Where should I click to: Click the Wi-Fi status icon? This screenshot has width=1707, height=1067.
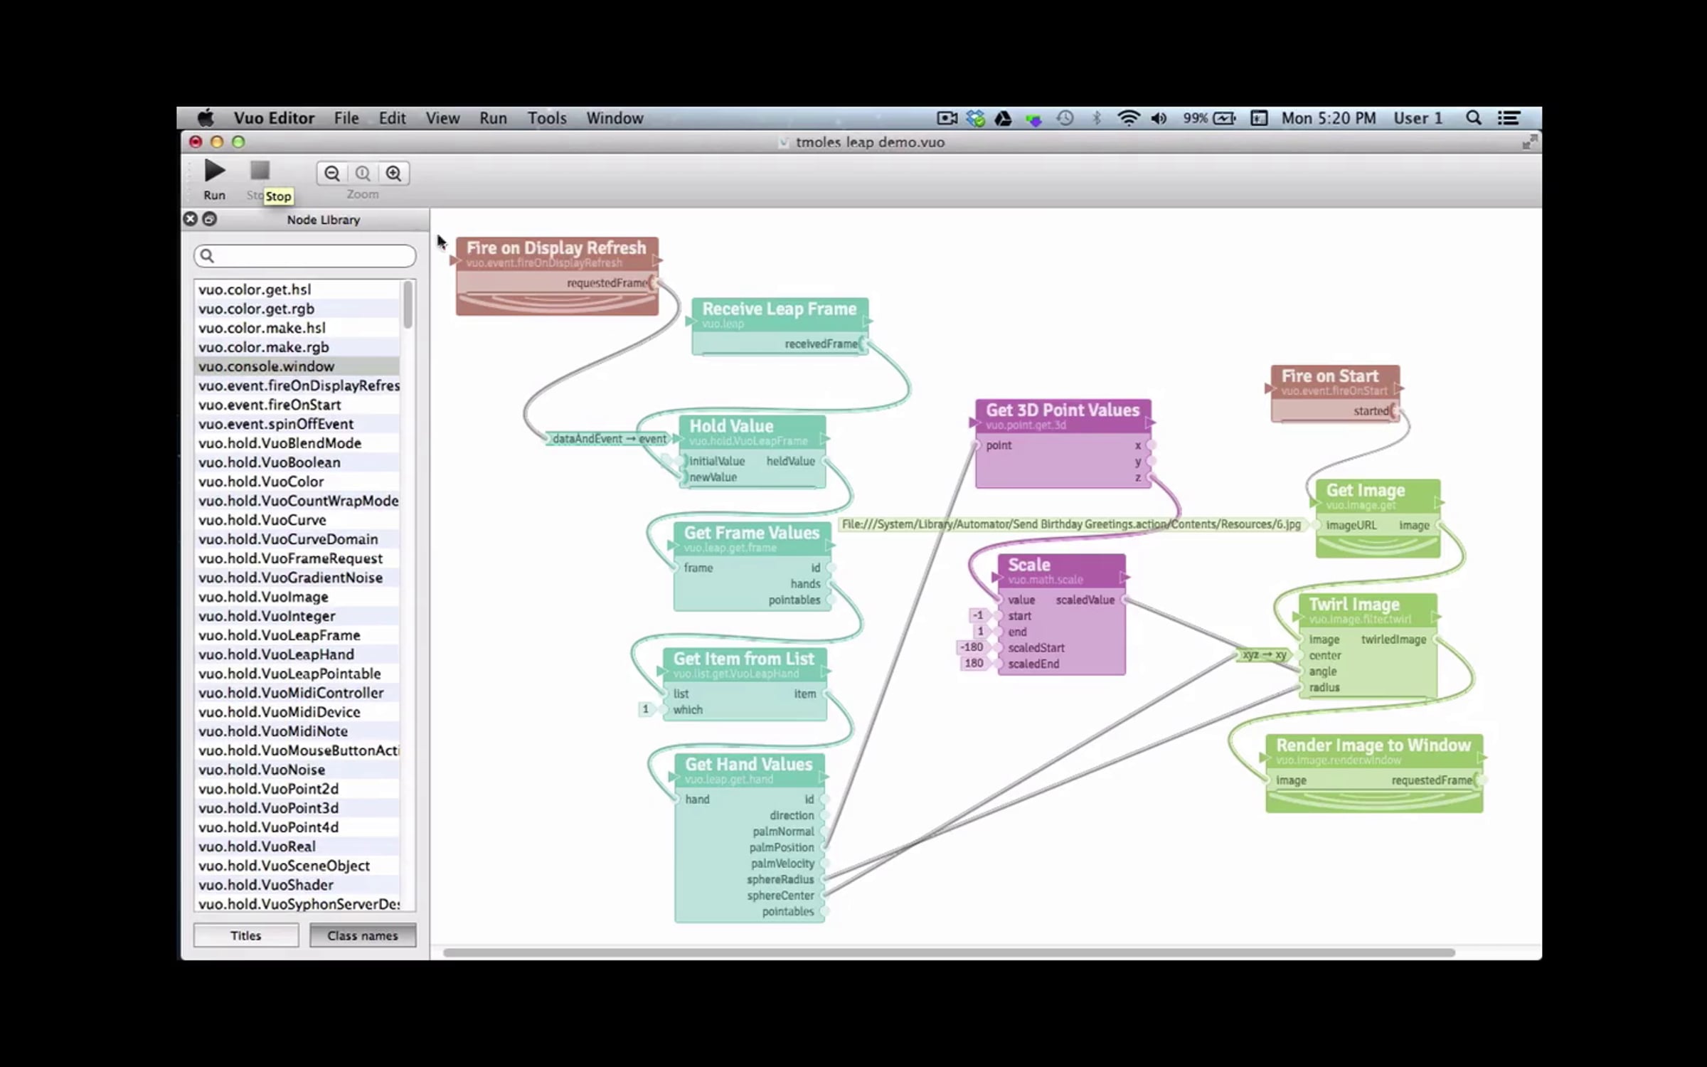[x=1128, y=118]
